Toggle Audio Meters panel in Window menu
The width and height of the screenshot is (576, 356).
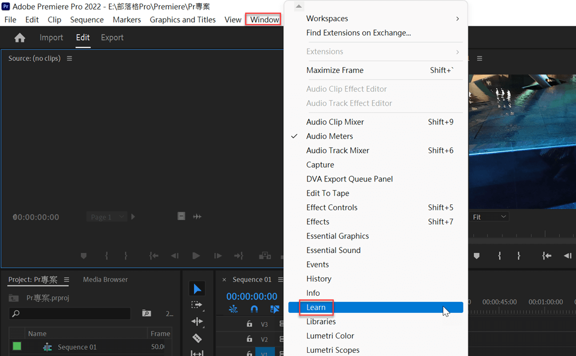[375, 136]
